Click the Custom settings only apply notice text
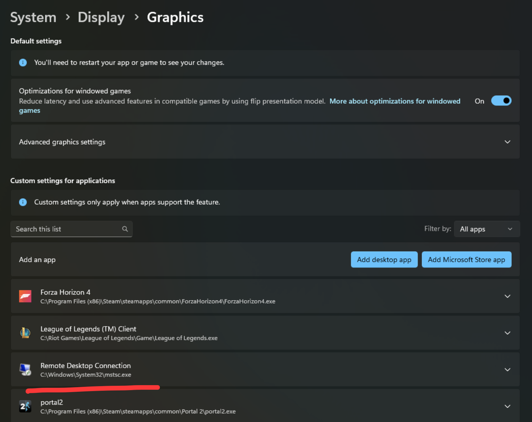532x422 pixels. [x=127, y=202]
